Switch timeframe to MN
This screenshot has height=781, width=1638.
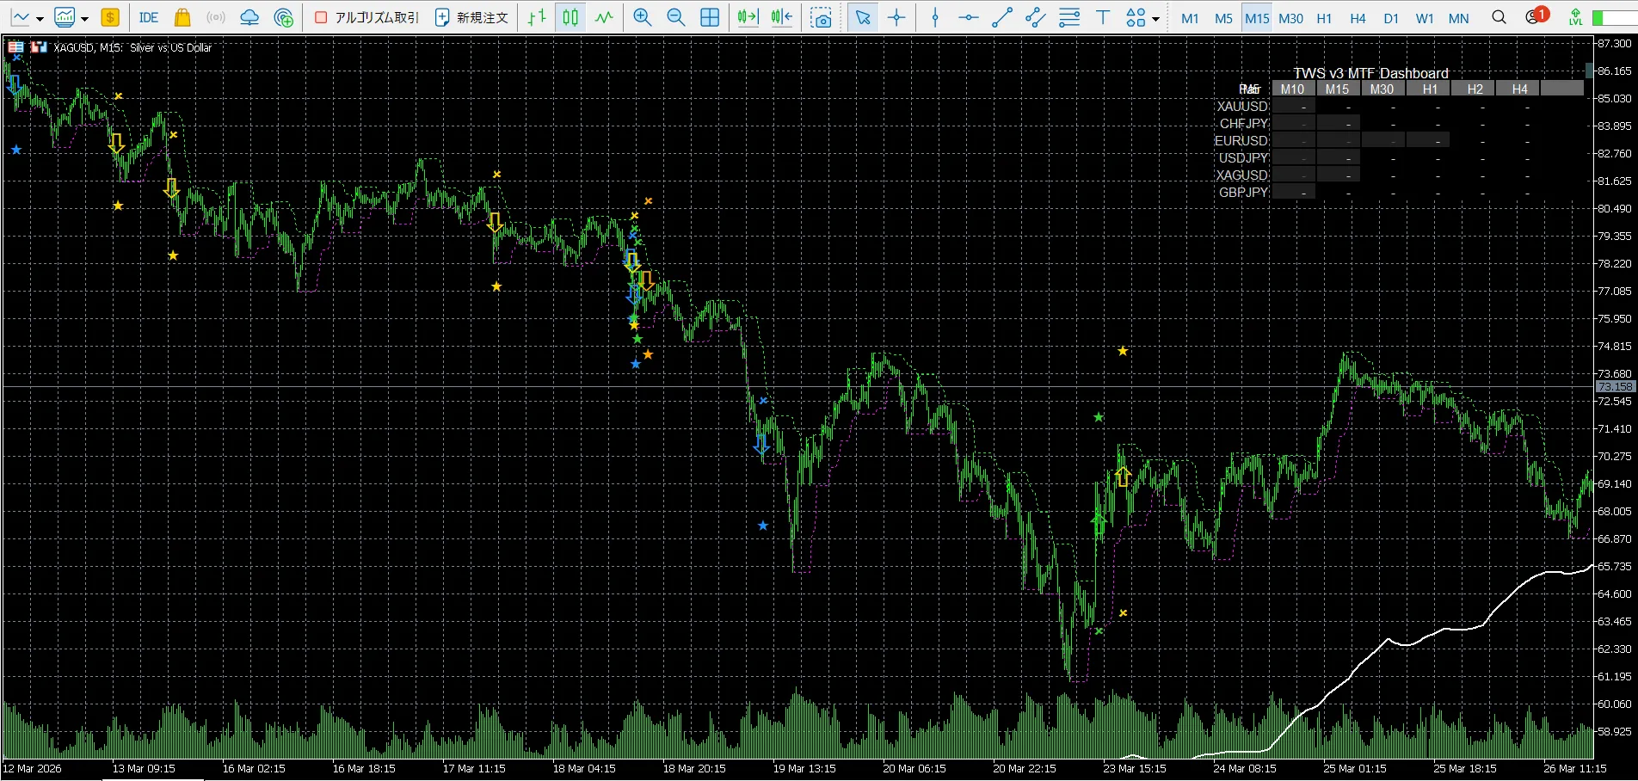tap(1458, 18)
